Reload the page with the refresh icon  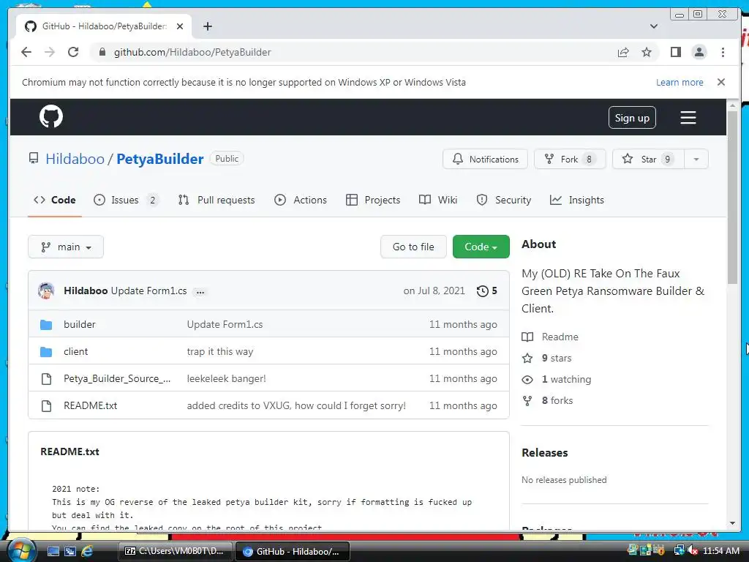pos(73,52)
